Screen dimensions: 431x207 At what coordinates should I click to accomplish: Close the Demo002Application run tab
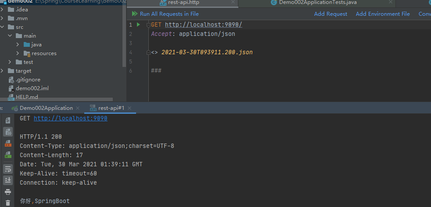78,108
